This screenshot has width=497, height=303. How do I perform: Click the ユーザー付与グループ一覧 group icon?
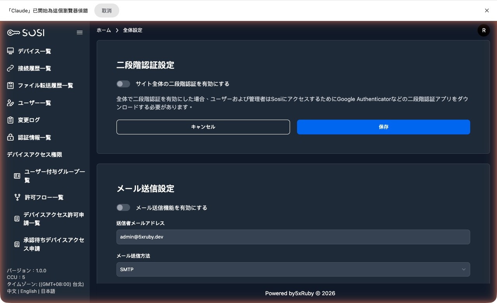coord(17,176)
